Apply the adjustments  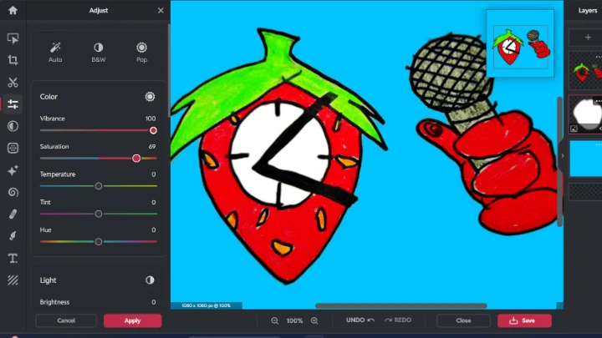[132, 320]
